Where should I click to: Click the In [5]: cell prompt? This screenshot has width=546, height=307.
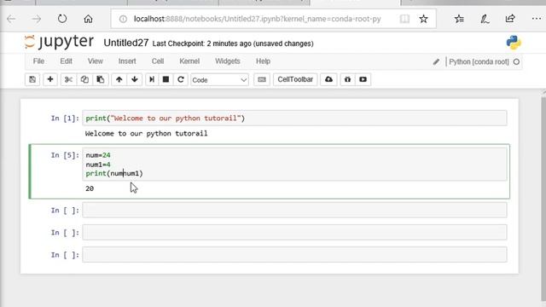[65, 155]
